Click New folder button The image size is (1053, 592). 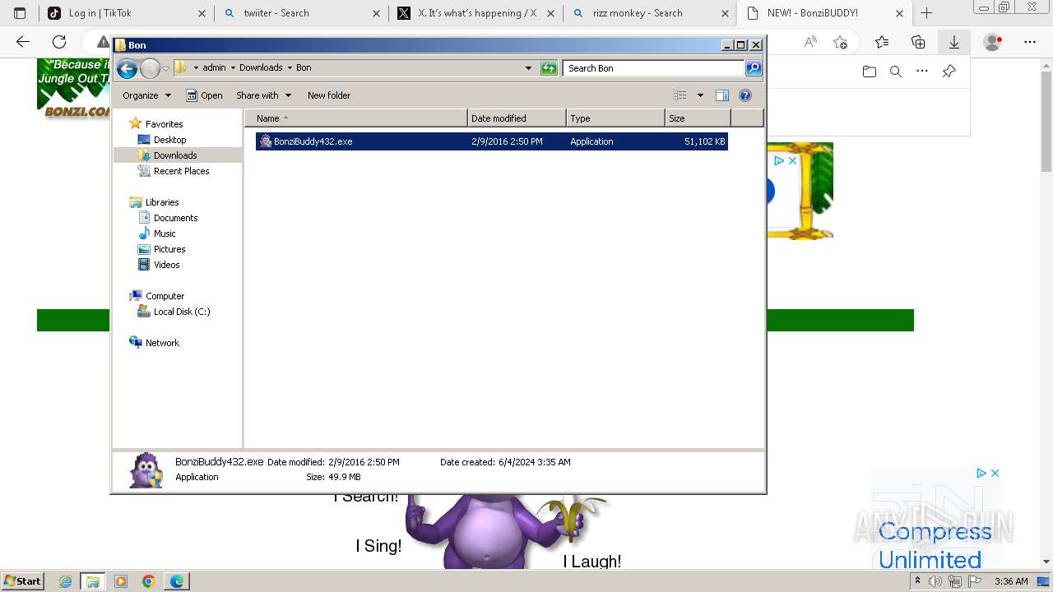click(x=329, y=95)
